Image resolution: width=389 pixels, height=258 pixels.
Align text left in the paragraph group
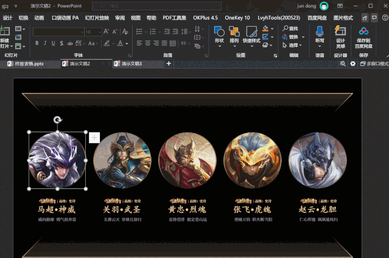[x=139, y=43]
